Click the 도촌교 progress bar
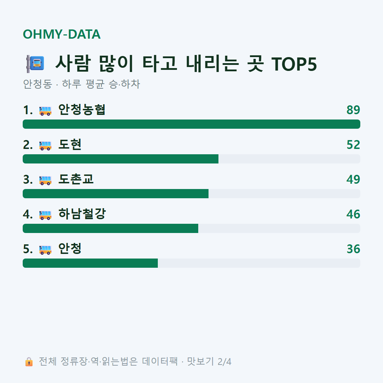383x383 pixels. 191,194
